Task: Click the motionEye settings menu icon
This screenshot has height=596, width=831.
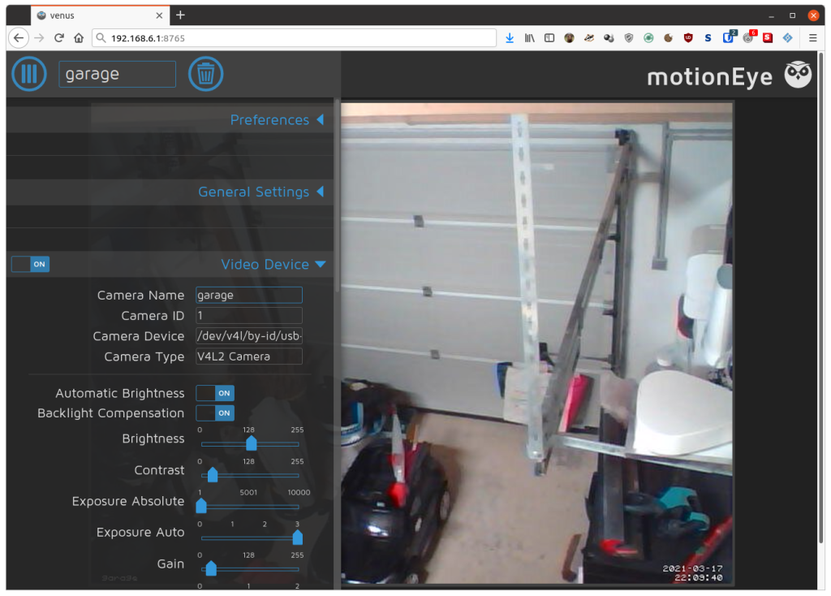Action: (x=29, y=74)
